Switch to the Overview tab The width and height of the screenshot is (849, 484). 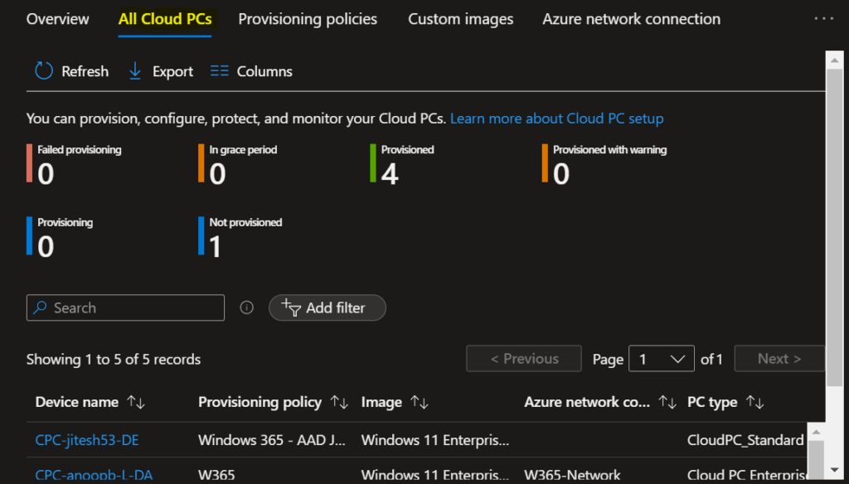[57, 19]
